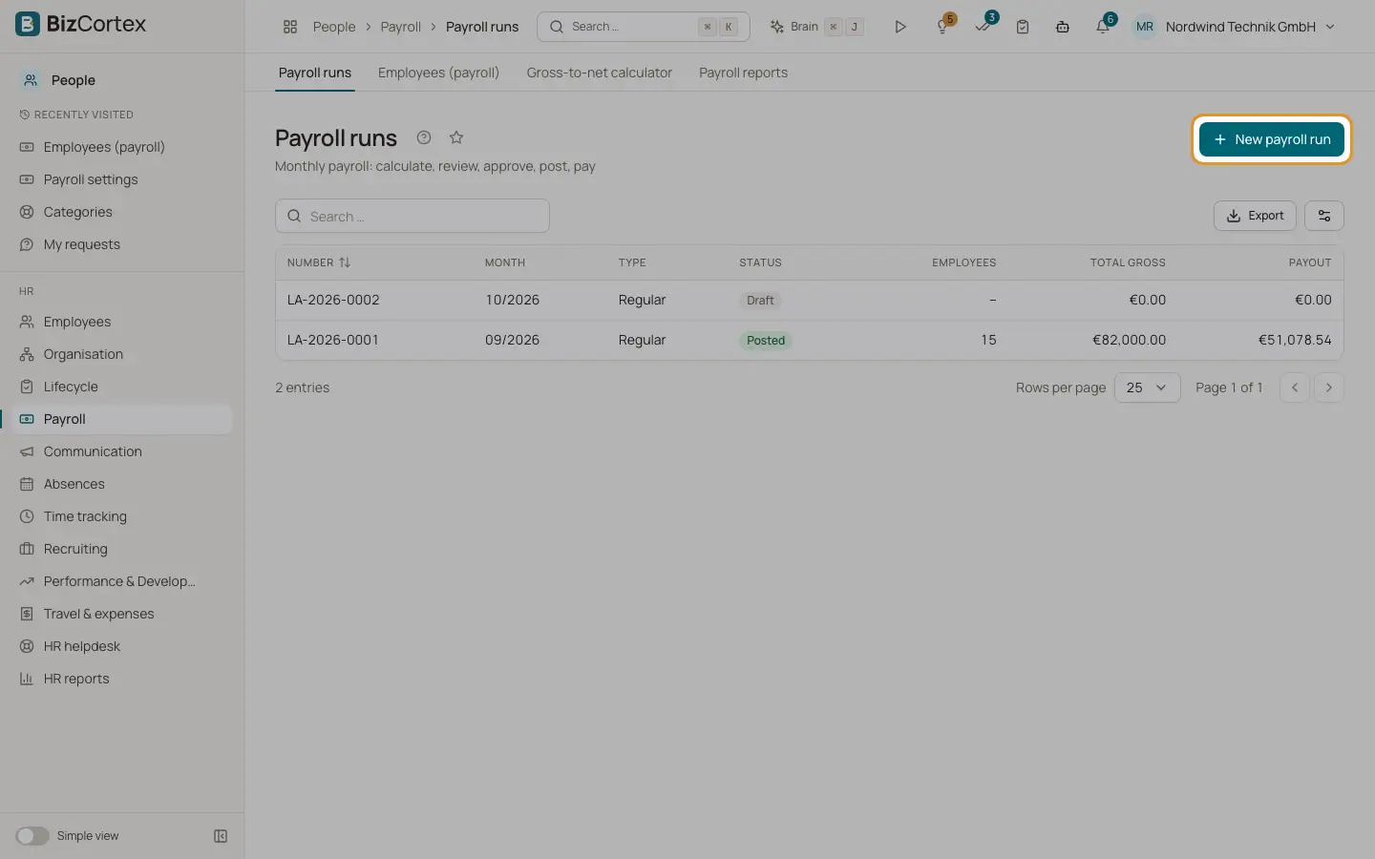Click the clipboard icon in the top bar
The image size is (1375, 859).
pos(1023,27)
